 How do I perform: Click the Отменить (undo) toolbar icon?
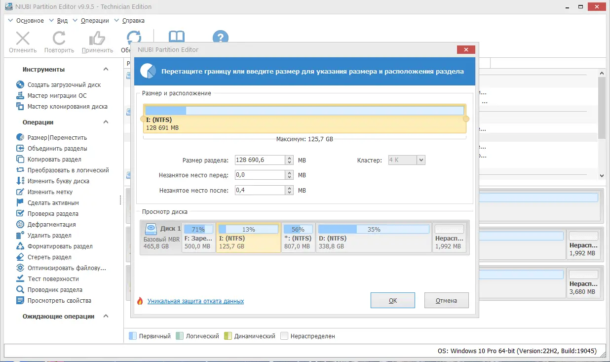pos(23,38)
